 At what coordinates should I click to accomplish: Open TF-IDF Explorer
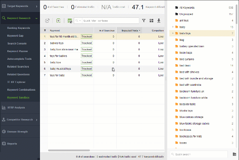pos(16,82)
